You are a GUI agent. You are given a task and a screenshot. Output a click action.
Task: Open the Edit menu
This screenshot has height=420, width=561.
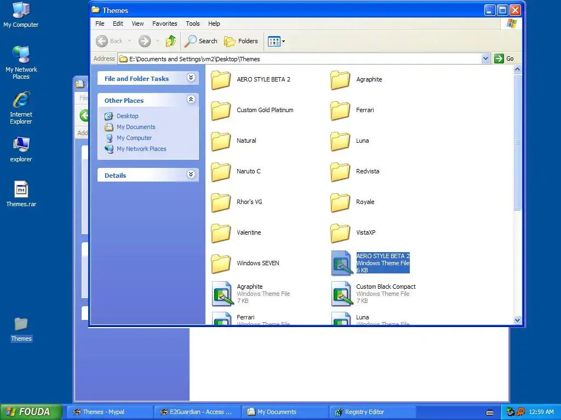click(x=118, y=24)
